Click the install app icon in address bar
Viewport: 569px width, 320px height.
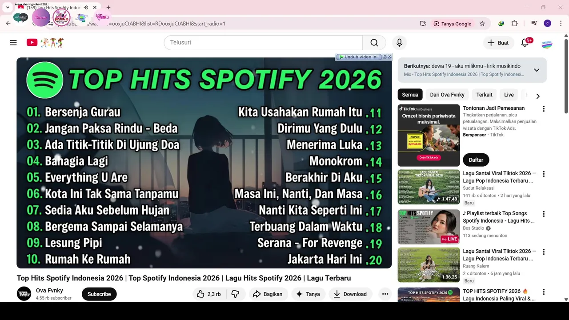[423, 24]
